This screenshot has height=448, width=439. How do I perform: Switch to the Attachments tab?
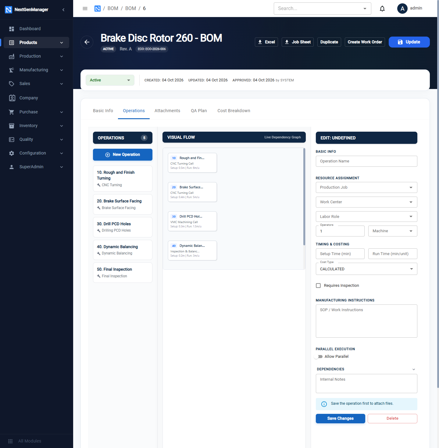click(167, 111)
